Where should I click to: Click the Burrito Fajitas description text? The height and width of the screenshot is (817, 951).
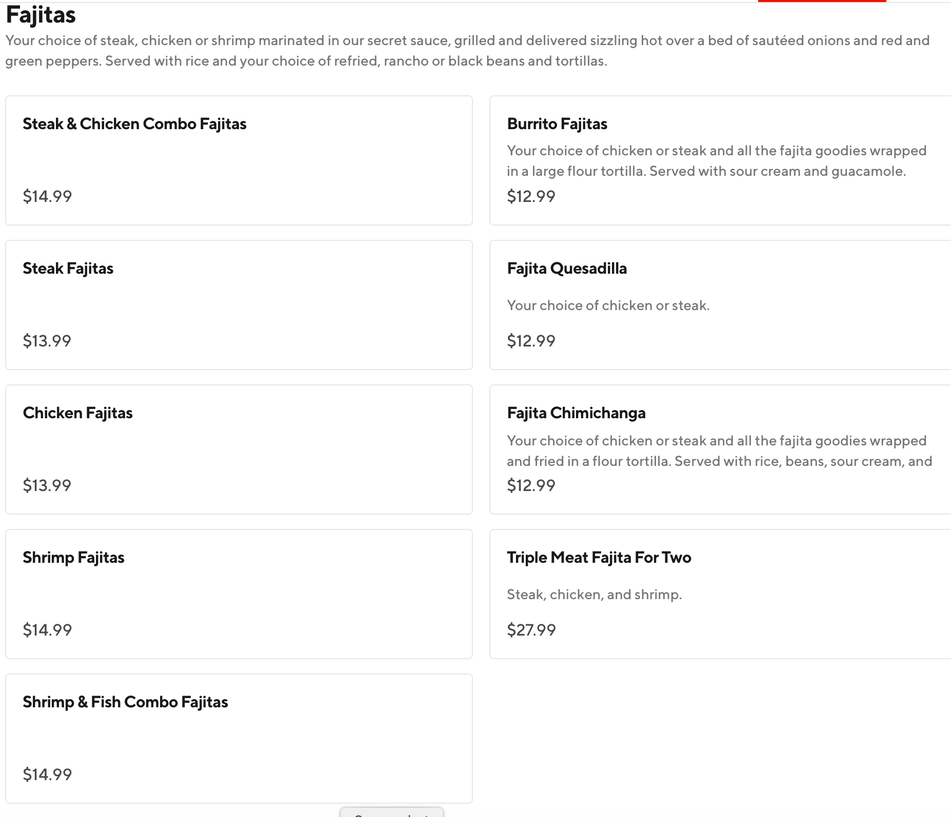[716, 161]
